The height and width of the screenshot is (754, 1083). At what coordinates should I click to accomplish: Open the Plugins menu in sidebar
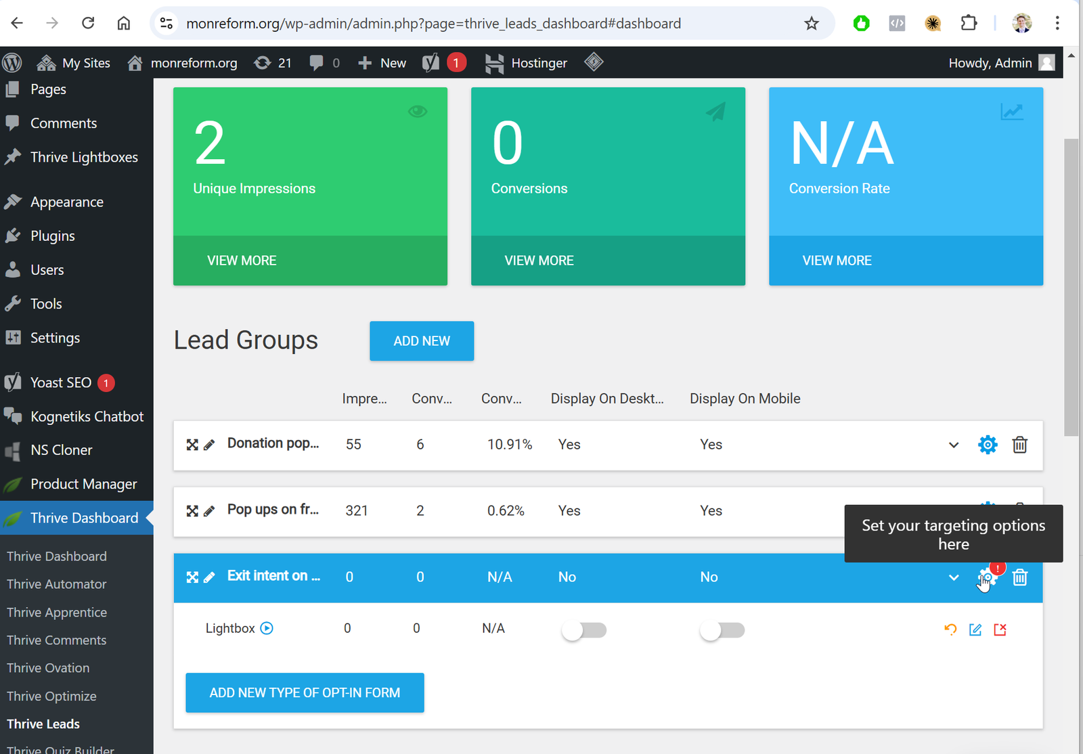tap(52, 236)
